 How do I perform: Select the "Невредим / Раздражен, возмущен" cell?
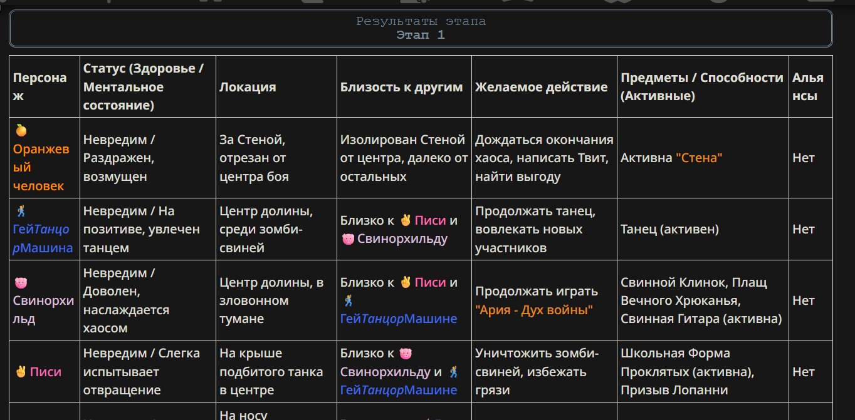click(148, 158)
